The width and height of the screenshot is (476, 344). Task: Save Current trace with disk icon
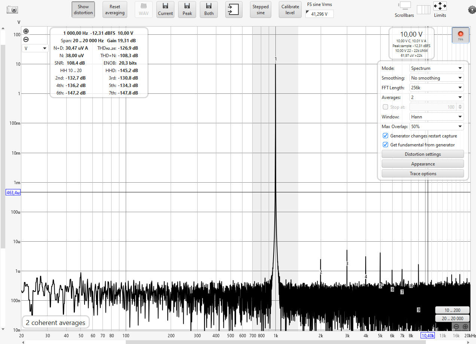click(165, 10)
